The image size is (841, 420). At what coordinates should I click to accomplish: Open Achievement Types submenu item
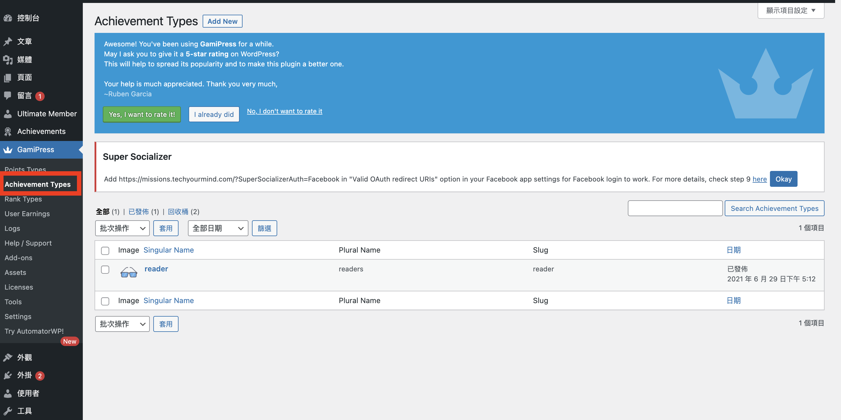(38, 184)
